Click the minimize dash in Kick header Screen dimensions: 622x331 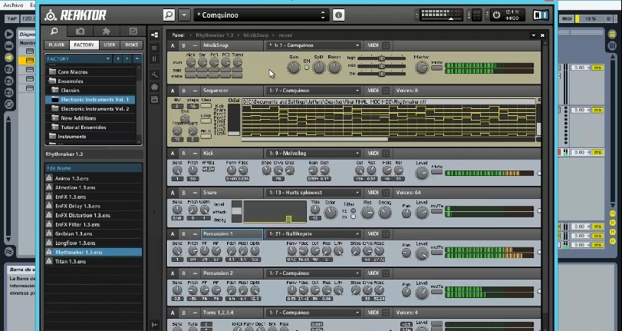(195, 153)
